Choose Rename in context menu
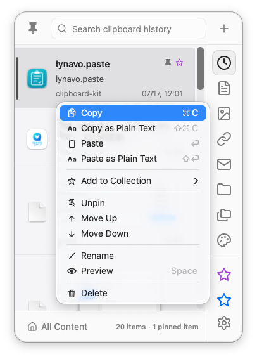257x359 pixels. click(133, 256)
